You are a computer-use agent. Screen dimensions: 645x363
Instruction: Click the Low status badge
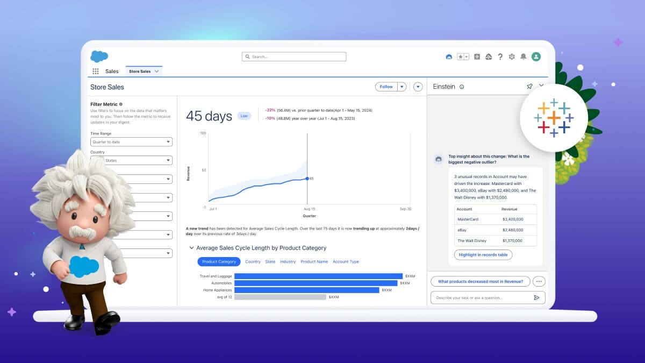244,116
